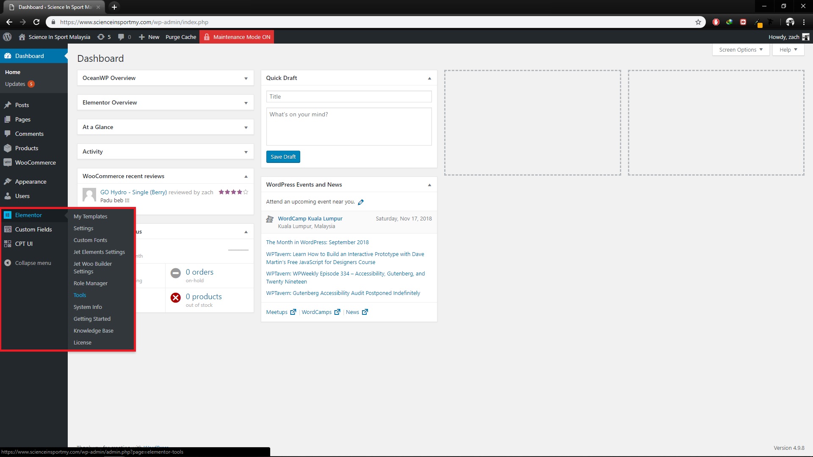The height and width of the screenshot is (457, 813).
Task: Select Custom Fonts in Elementor submenu
Action: 90,240
